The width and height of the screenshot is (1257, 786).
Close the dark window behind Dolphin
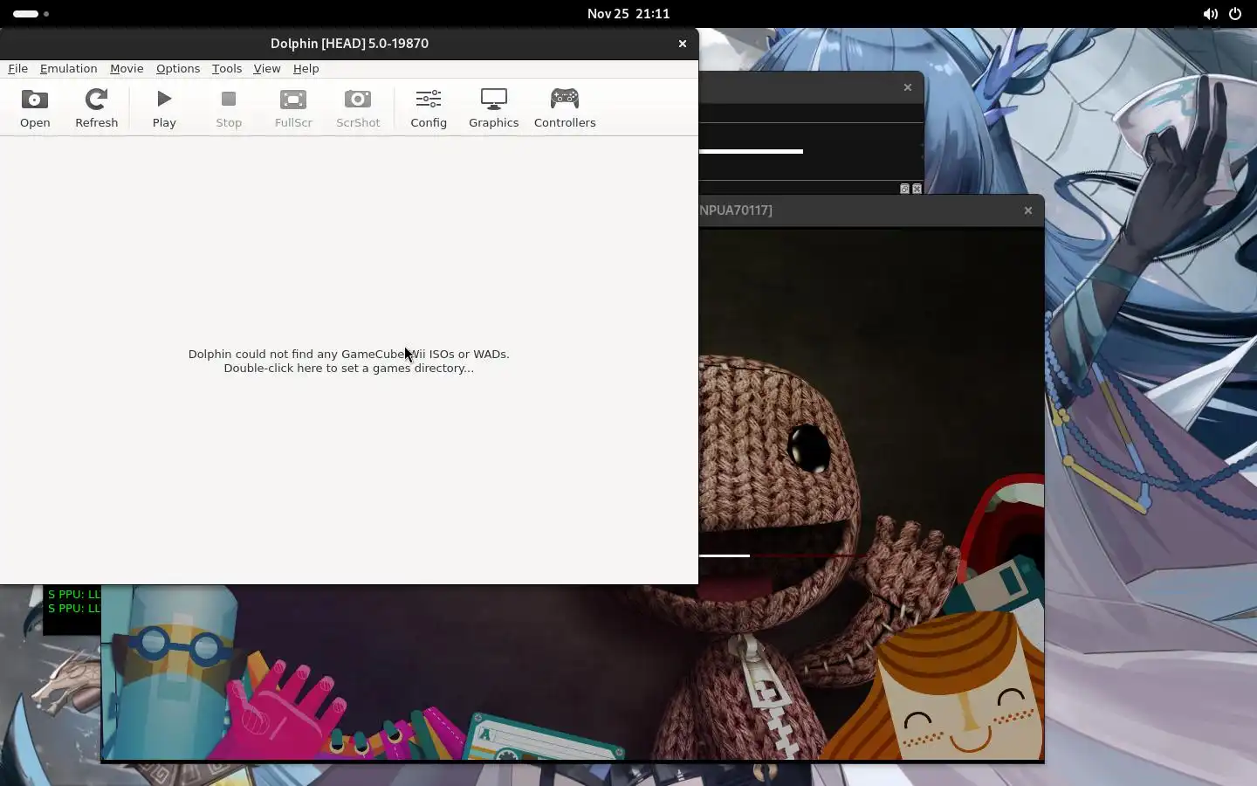(x=908, y=87)
